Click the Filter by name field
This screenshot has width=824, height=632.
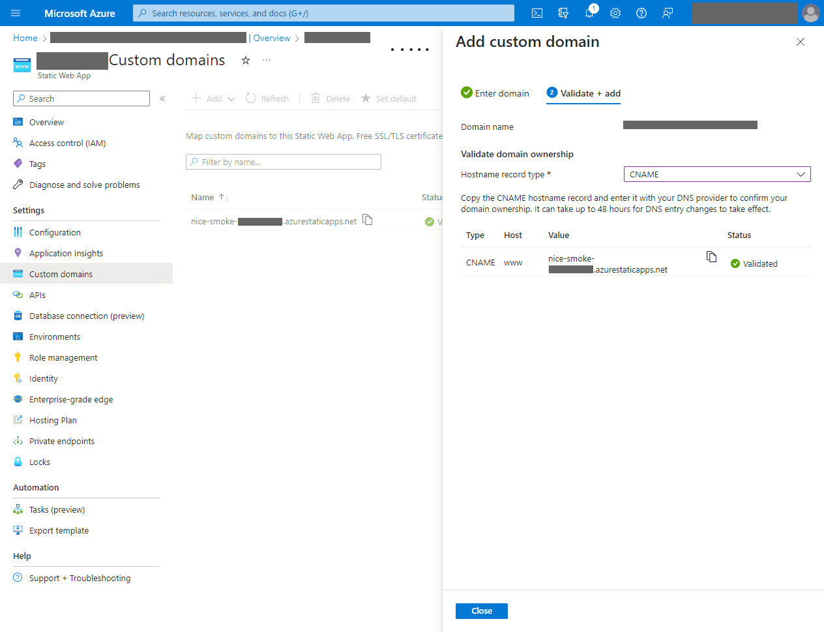pyautogui.click(x=284, y=162)
